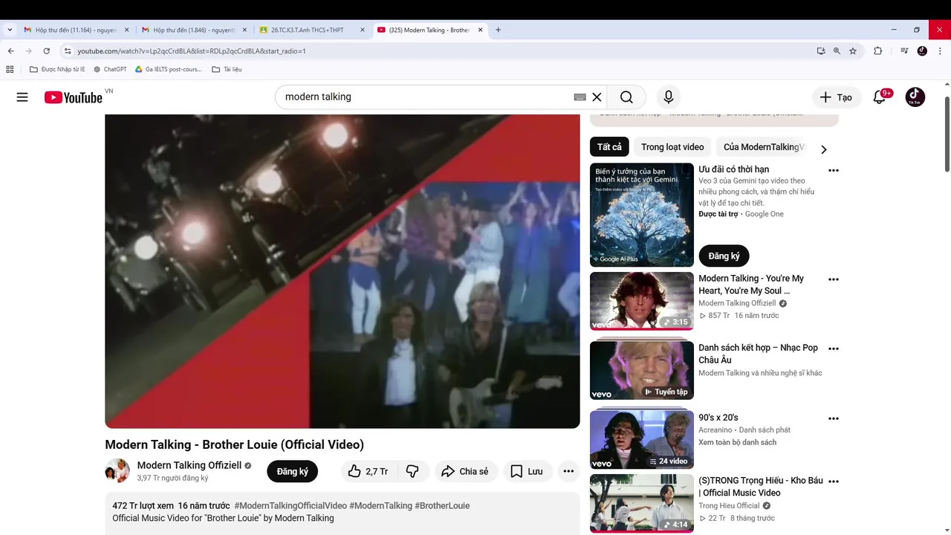Open the Trong Hieu Official channel name
The height and width of the screenshot is (535, 951).
pos(729,506)
